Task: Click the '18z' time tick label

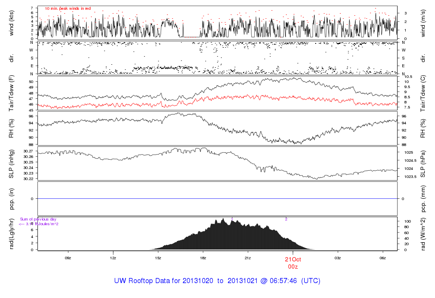Action: (203, 258)
